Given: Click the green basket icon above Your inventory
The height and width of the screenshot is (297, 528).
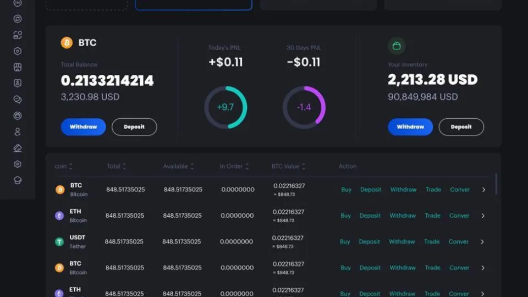Looking at the screenshot, I should click(x=397, y=46).
